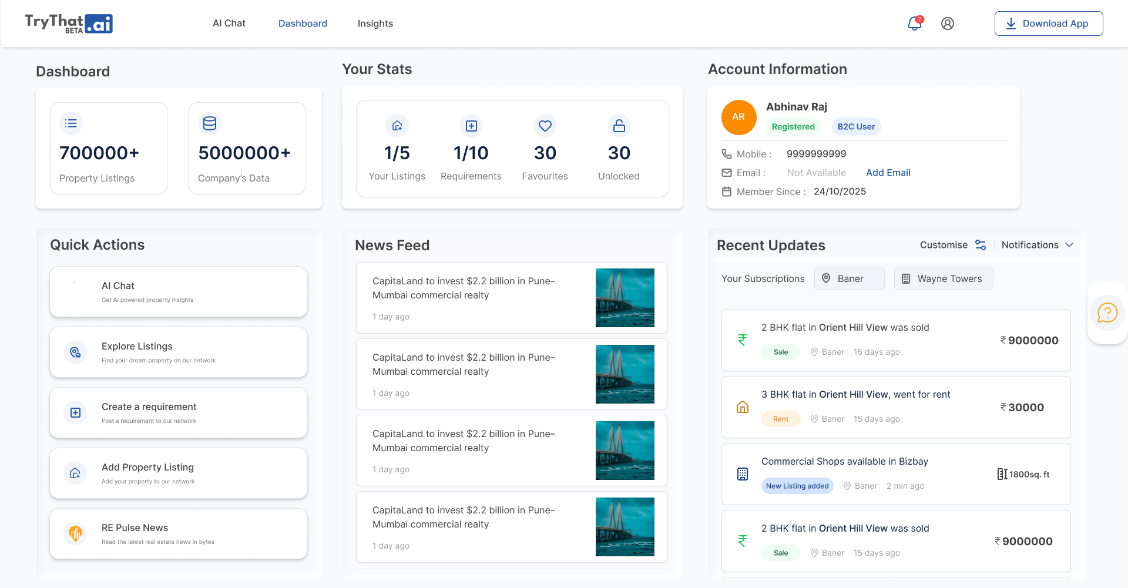Viewport: 1128px width, 588px height.
Task: Click the Company's Data database icon
Action: [x=210, y=123]
